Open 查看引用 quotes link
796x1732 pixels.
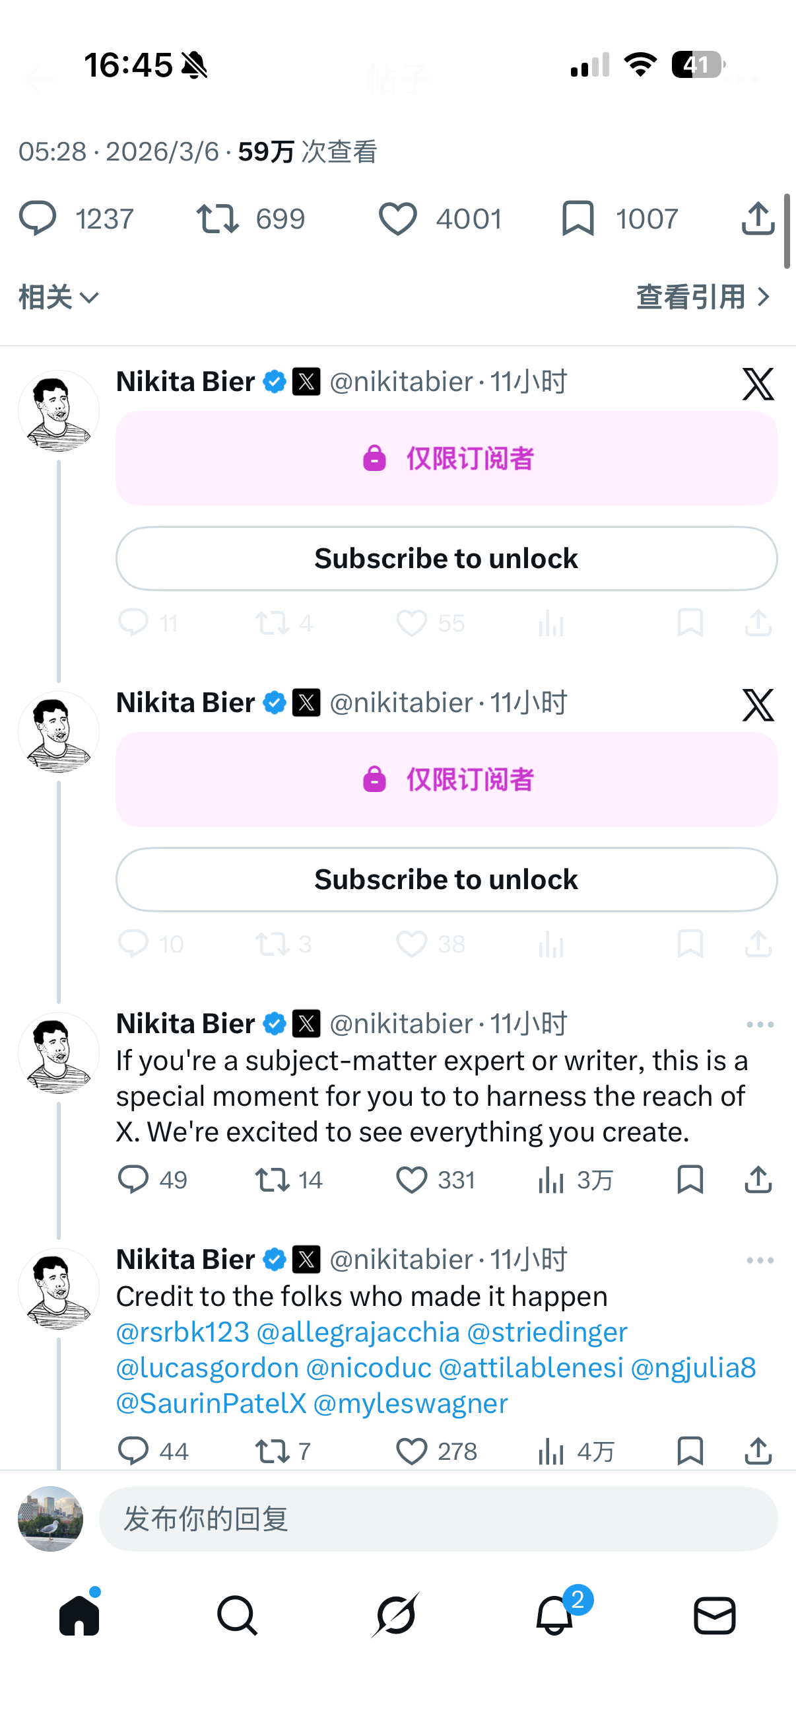[702, 297]
